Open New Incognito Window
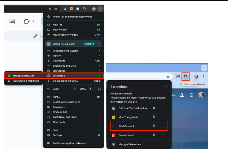Screen dimensions: 228x153 coord(73,35)
